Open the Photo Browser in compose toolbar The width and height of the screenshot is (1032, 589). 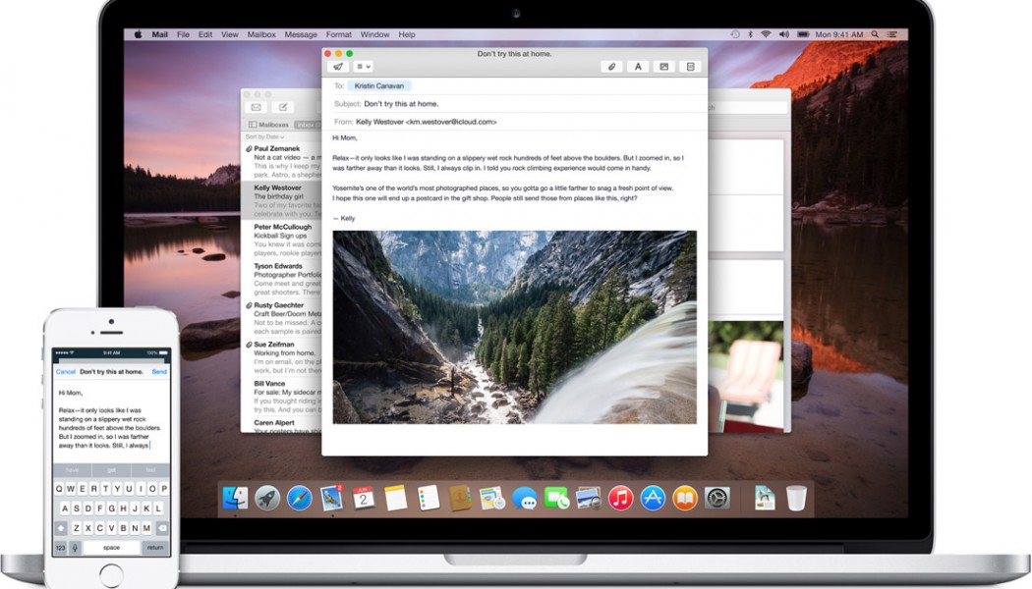664,67
